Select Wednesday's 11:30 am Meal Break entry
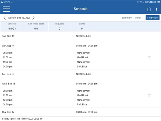The height and width of the screenshot is (121, 161). coord(80,95)
